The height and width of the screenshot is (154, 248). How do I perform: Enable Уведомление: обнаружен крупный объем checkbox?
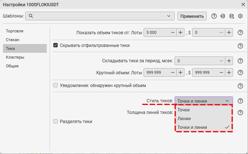click(x=56, y=86)
